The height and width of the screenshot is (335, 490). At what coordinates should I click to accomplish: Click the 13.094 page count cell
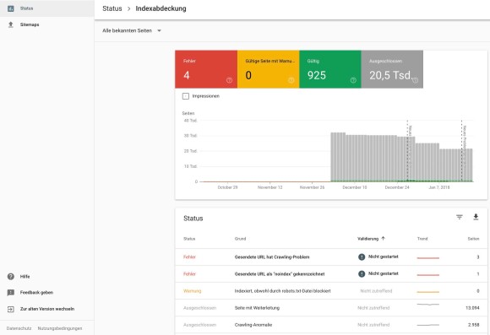point(472,308)
